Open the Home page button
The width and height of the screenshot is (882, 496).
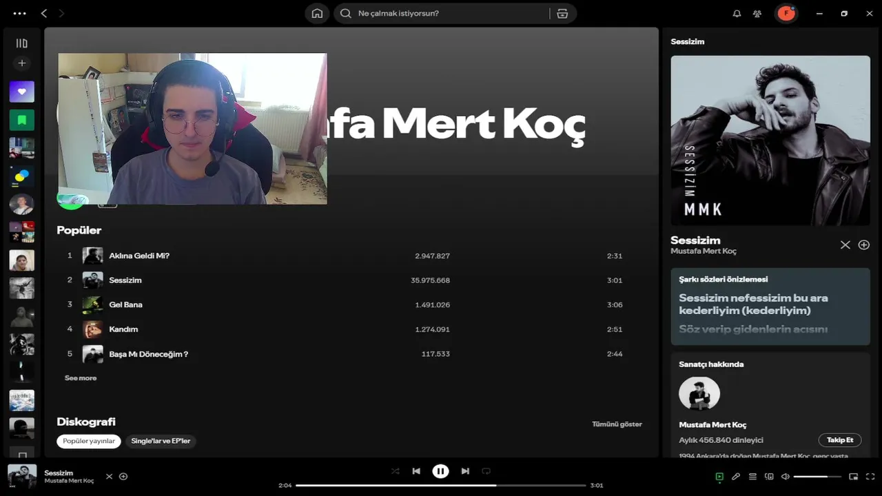click(x=317, y=13)
